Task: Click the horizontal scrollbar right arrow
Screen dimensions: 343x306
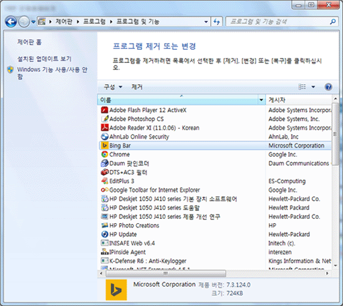Action: pyautogui.click(x=327, y=273)
